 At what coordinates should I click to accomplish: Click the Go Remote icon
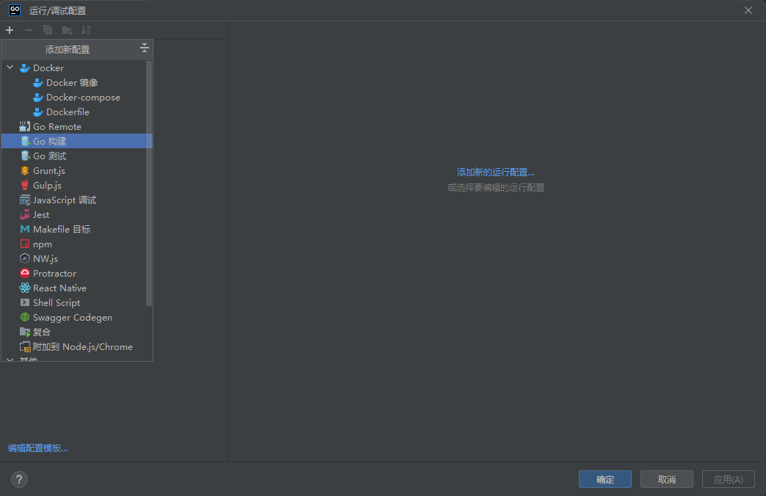point(24,126)
